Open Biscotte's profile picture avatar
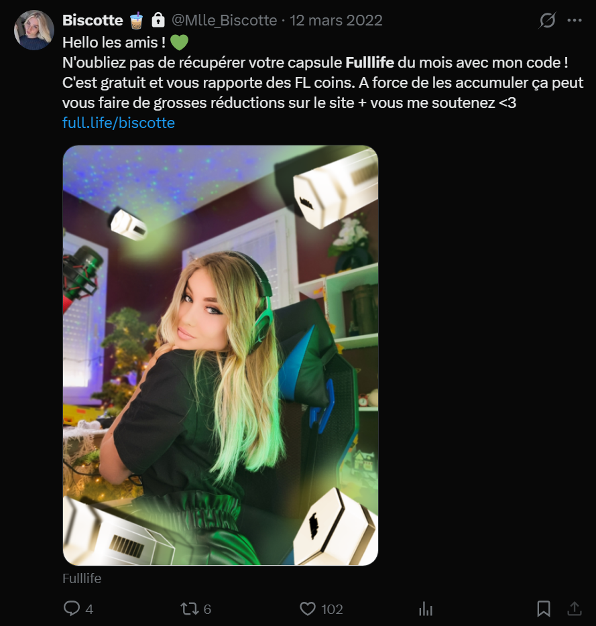The width and height of the screenshot is (596, 626). 34,30
